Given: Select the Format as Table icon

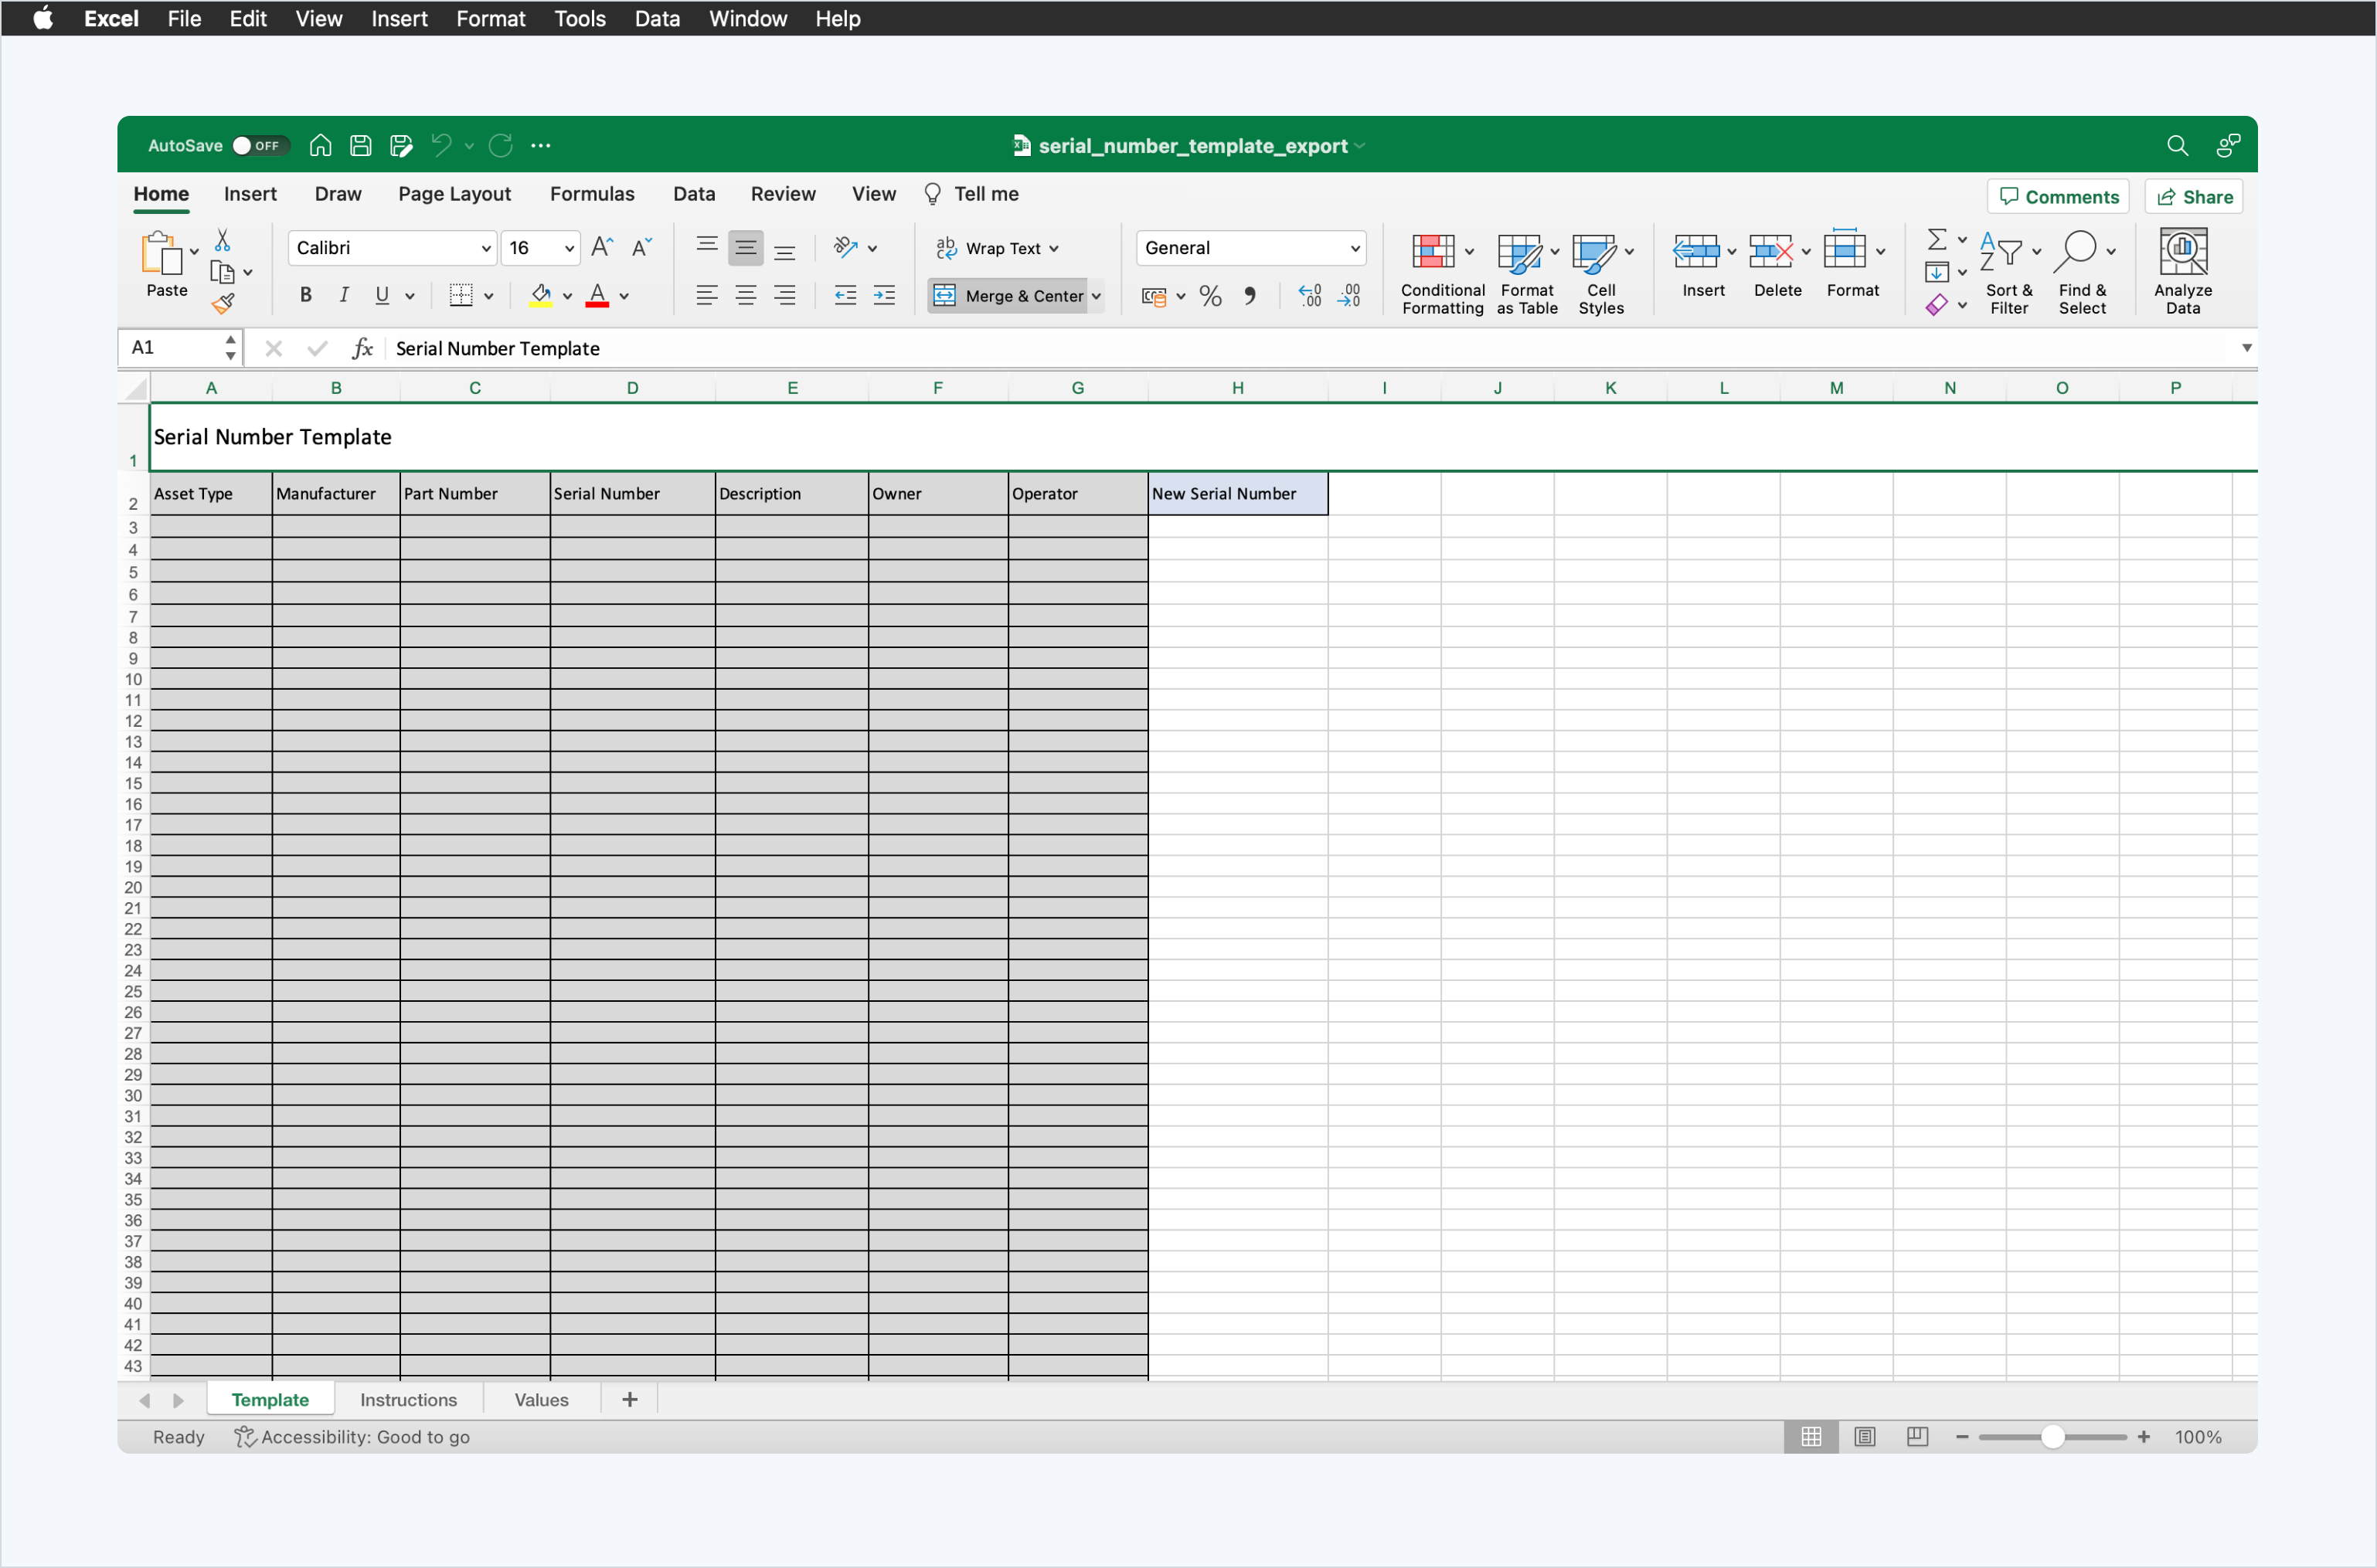Looking at the screenshot, I should point(1525,270).
